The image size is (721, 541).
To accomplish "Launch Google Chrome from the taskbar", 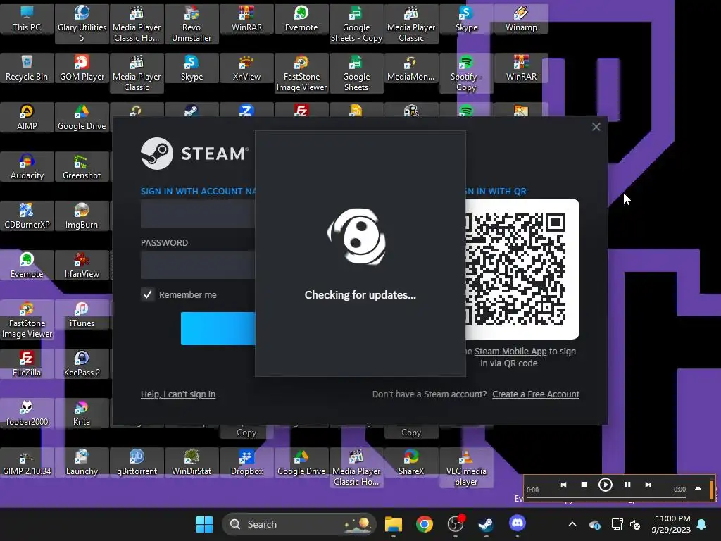I will click(x=424, y=524).
